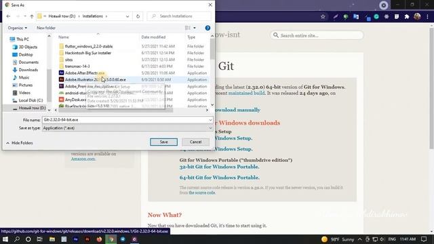Select This PC in the navigation pane
Image resolution: width=434 pixels, height=244 pixels.
pyautogui.click(x=22, y=39)
